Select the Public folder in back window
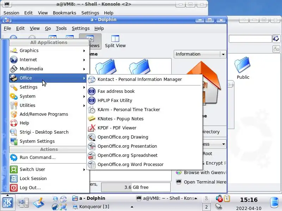The width and height of the screenshot is (282, 211). tap(243, 68)
